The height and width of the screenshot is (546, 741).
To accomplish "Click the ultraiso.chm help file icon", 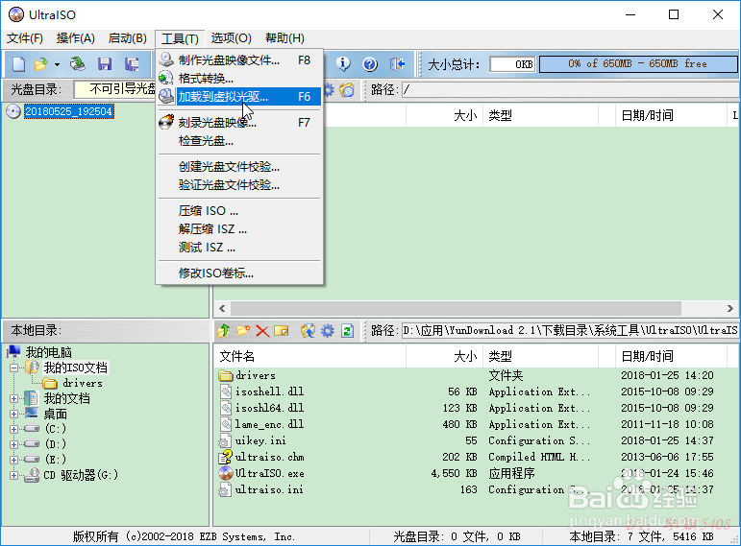I will 226,457.
